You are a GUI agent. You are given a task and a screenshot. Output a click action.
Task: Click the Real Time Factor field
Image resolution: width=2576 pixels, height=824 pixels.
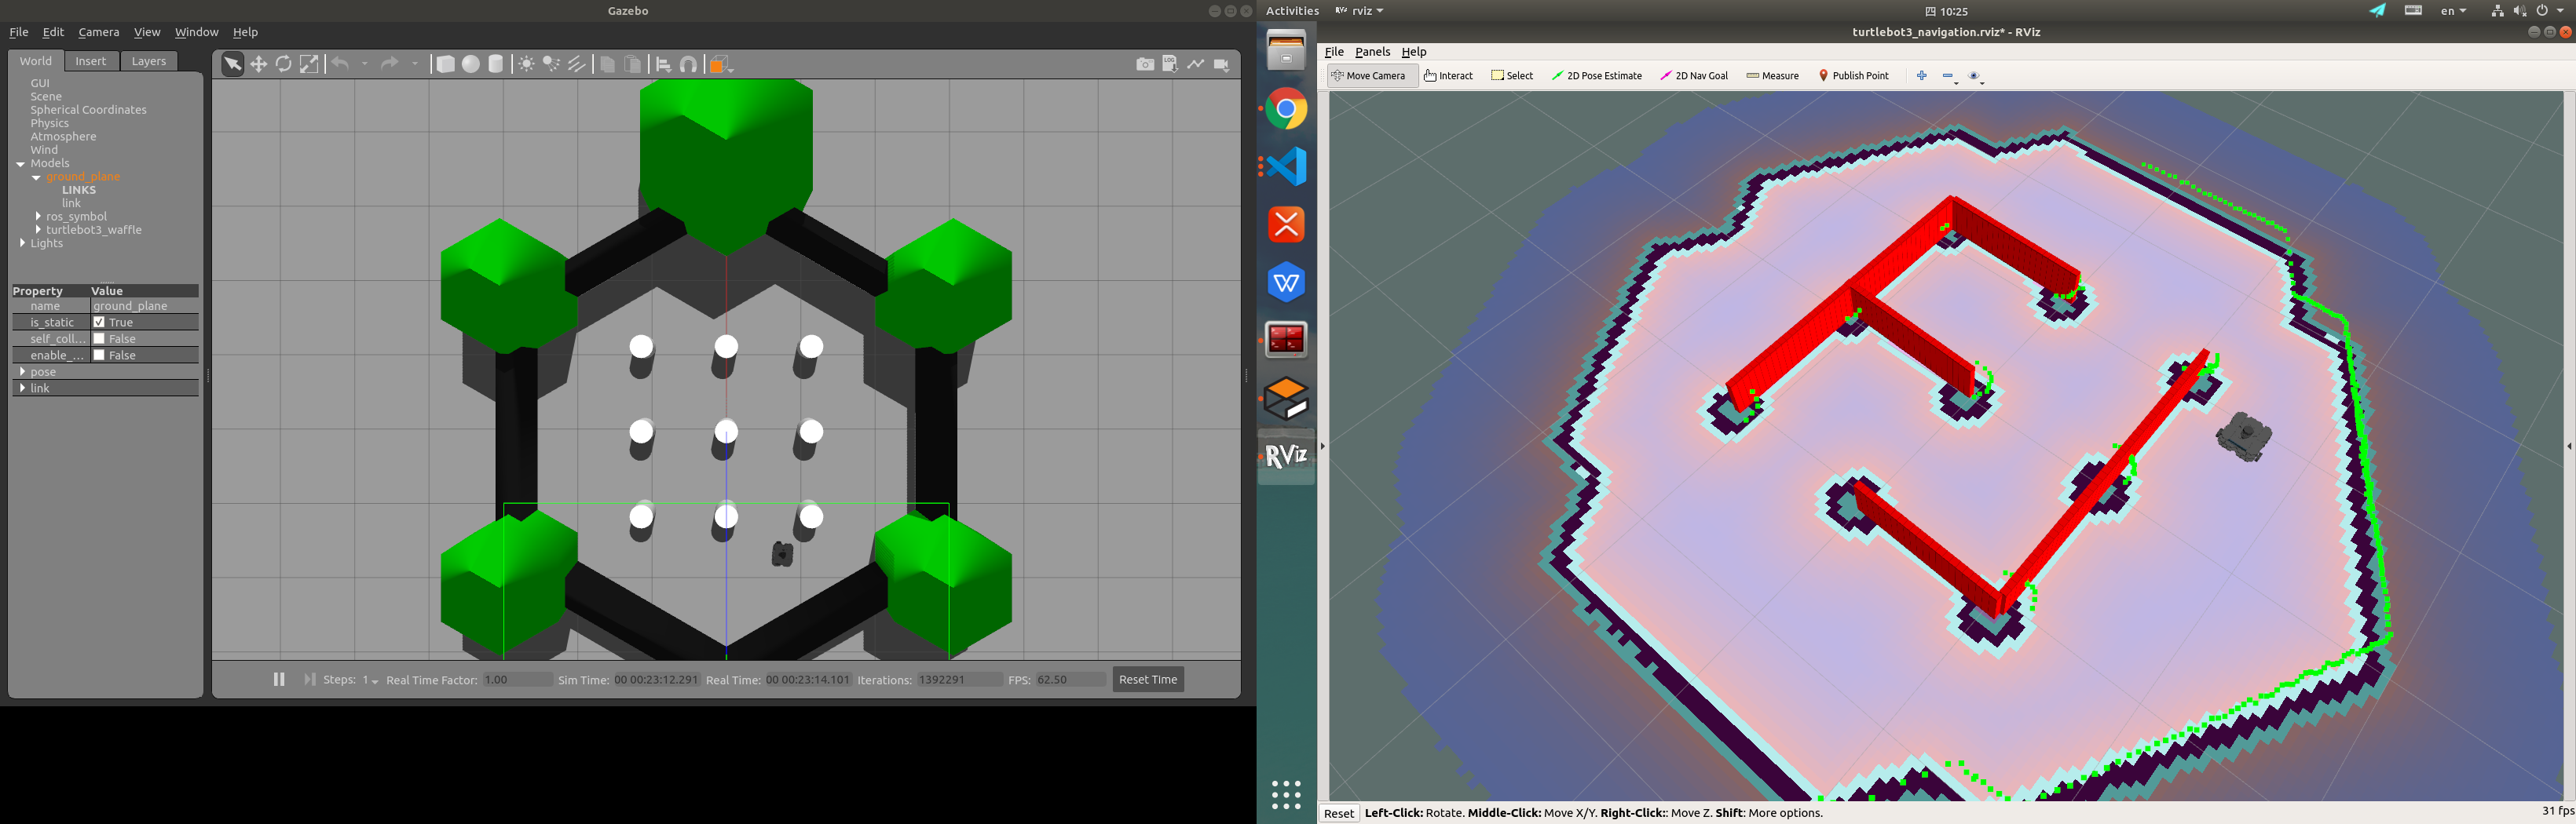517,680
